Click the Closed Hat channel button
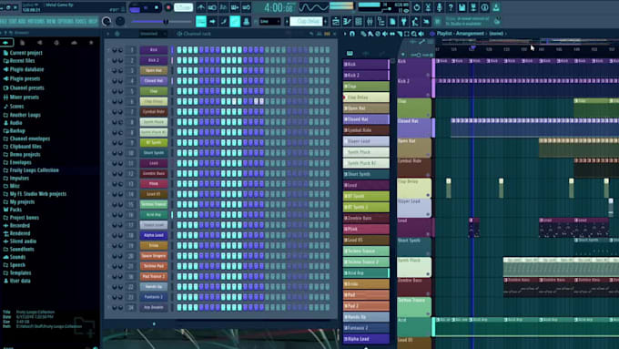Image resolution: width=619 pixels, height=349 pixels. click(x=154, y=80)
